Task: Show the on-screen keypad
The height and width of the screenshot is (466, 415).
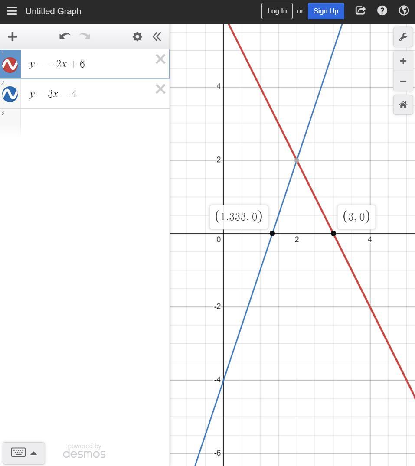Action: point(19,453)
